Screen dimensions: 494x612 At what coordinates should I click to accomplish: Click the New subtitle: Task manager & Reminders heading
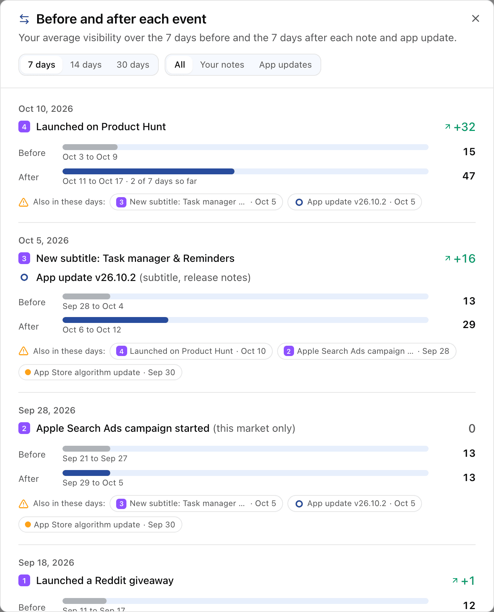[135, 259]
